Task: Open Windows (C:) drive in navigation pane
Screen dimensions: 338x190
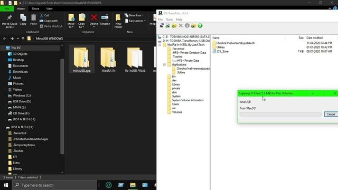Action: tap(22, 96)
